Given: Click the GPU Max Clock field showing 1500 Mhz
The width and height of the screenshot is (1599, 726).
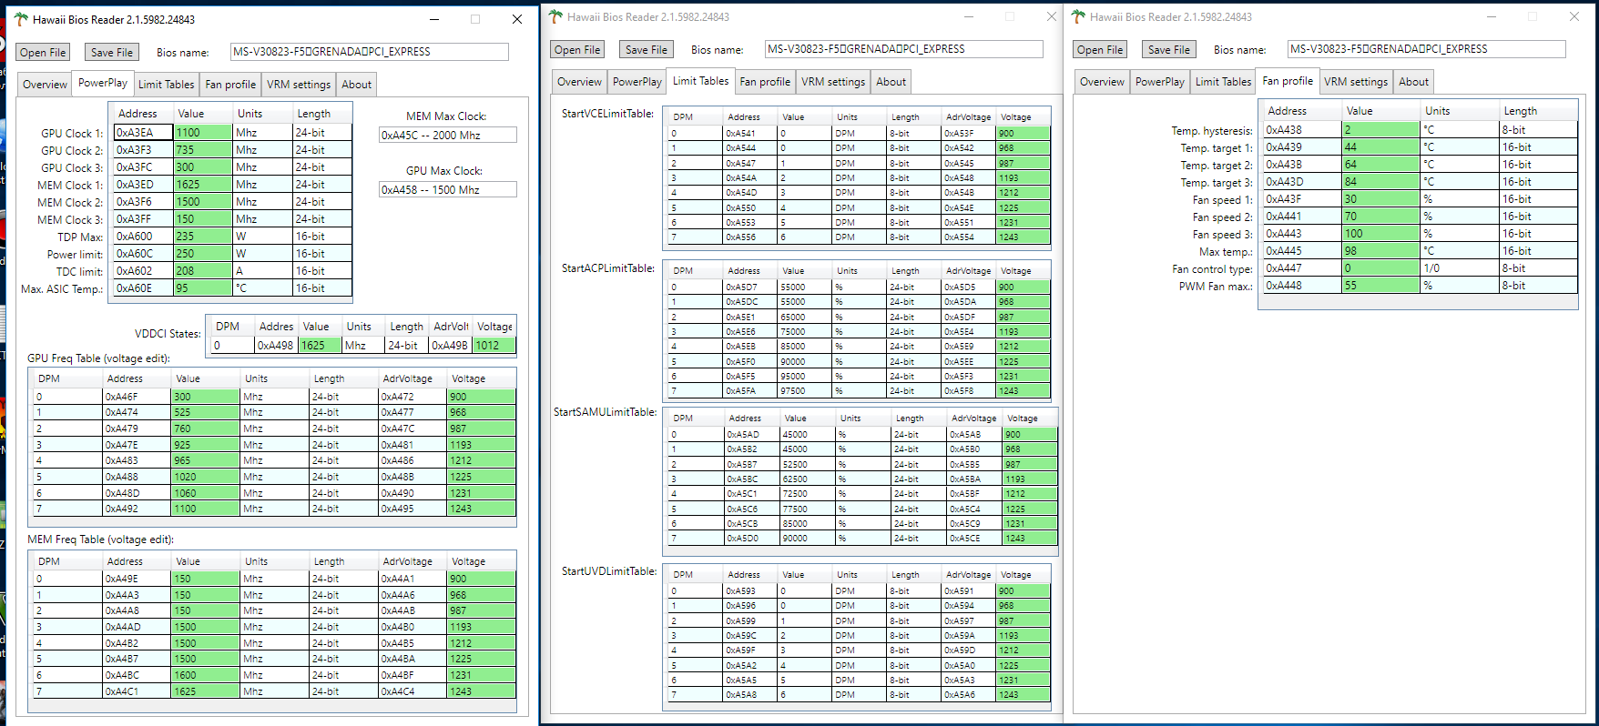Looking at the screenshot, I should (447, 190).
